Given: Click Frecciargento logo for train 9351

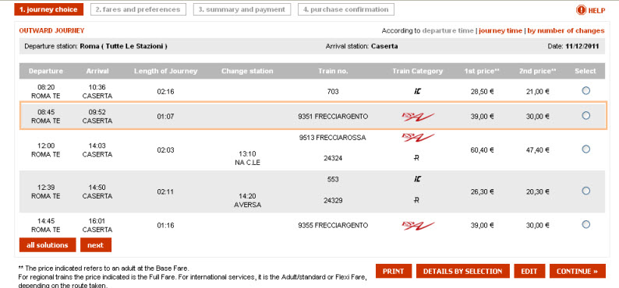Looking at the screenshot, I should pos(418,117).
